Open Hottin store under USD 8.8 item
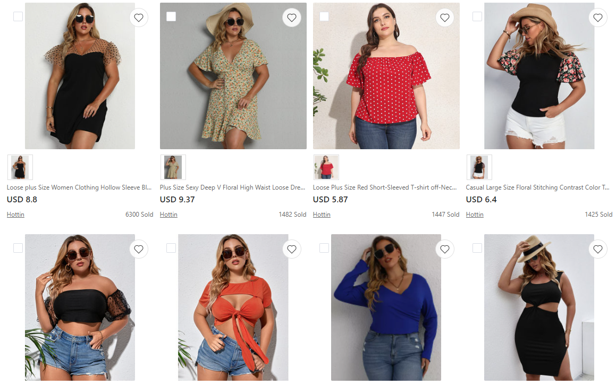 (x=15, y=215)
